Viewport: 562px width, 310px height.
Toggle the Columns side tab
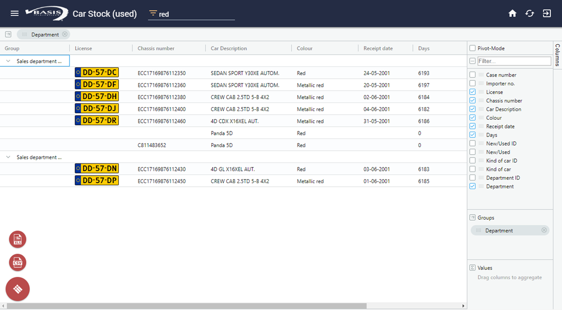click(557, 55)
